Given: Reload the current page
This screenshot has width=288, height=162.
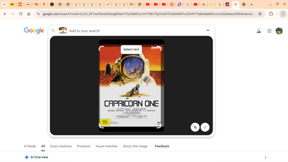Looking at the screenshot, I should point(21,14).
